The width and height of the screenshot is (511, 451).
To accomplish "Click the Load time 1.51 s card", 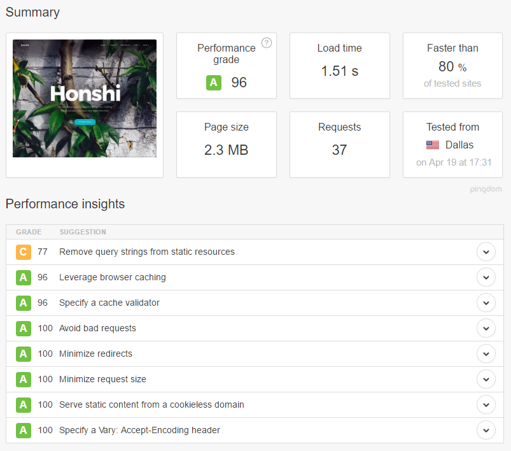I will point(340,66).
